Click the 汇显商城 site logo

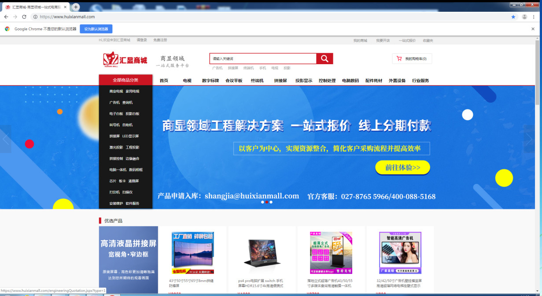pyautogui.click(x=125, y=59)
